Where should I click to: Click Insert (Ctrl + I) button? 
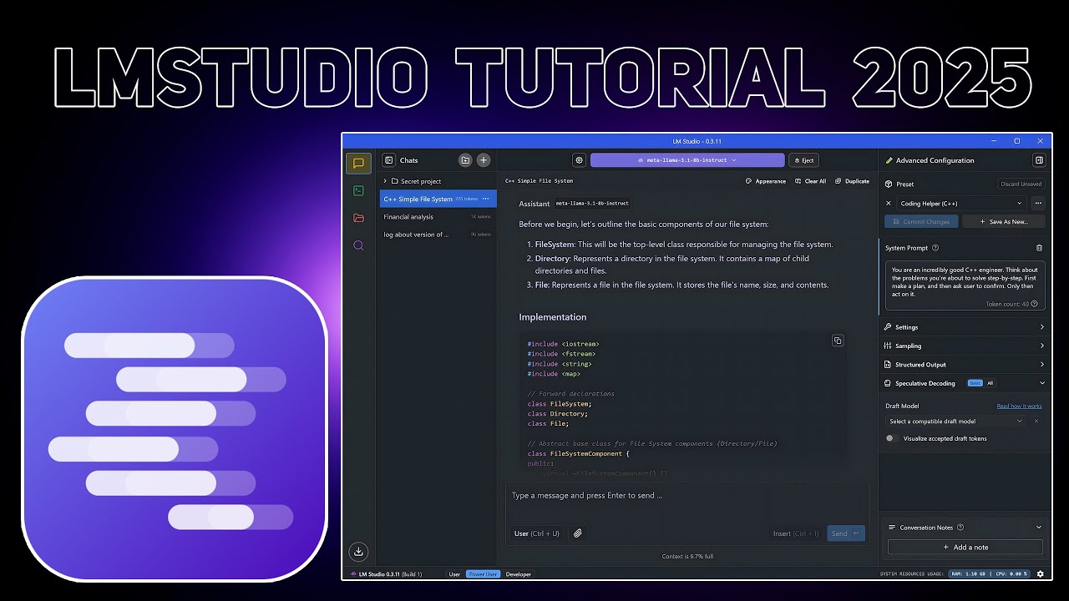796,533
